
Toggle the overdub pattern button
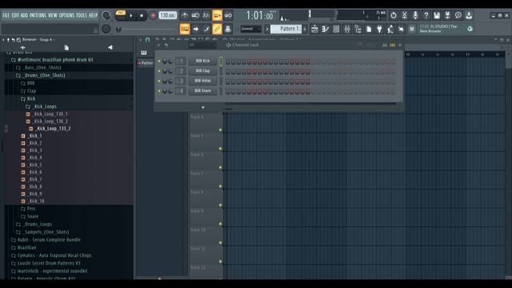217,15
